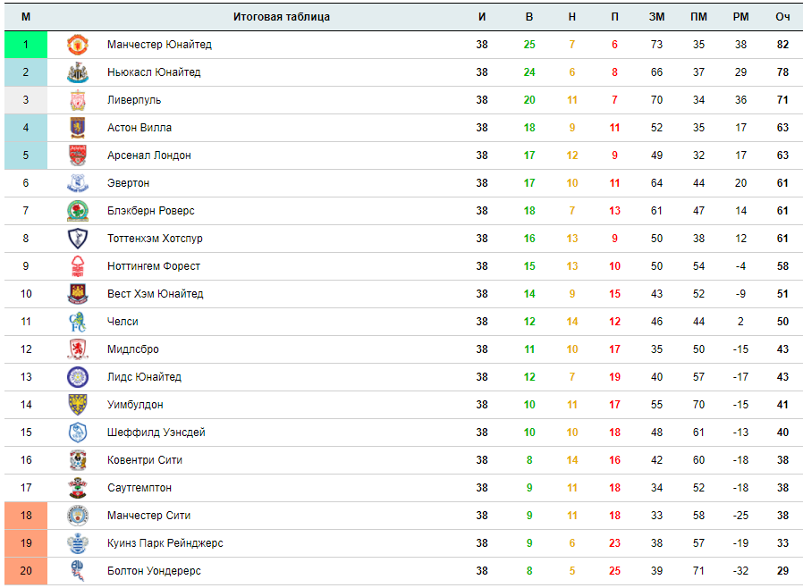Click the Итоговая таблица header title
This screenshot has width=803, height=588.
tap(281, 17)
